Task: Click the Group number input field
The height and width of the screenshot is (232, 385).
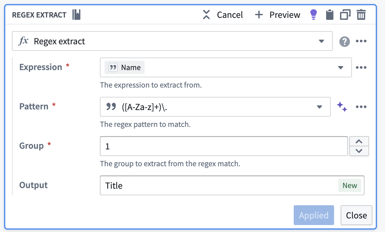Action: (224, 146)
